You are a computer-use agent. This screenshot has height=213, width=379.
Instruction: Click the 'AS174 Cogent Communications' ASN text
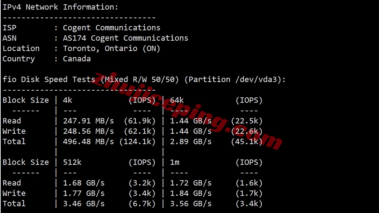tap(126, 38)
